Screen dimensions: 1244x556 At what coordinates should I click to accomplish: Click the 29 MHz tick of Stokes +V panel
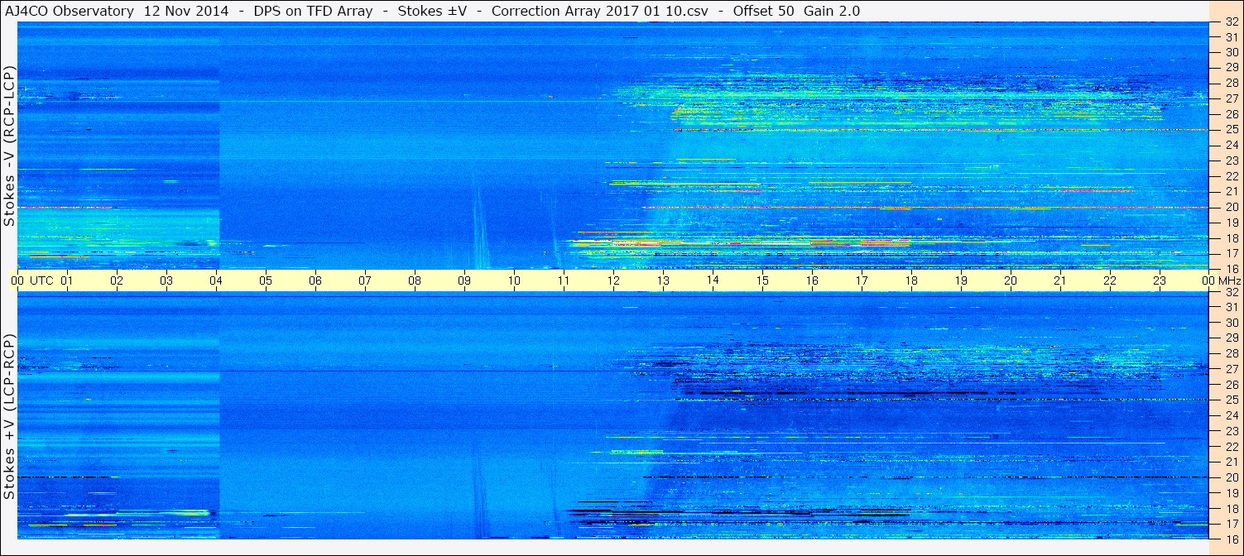click(x=1231, y=338)
